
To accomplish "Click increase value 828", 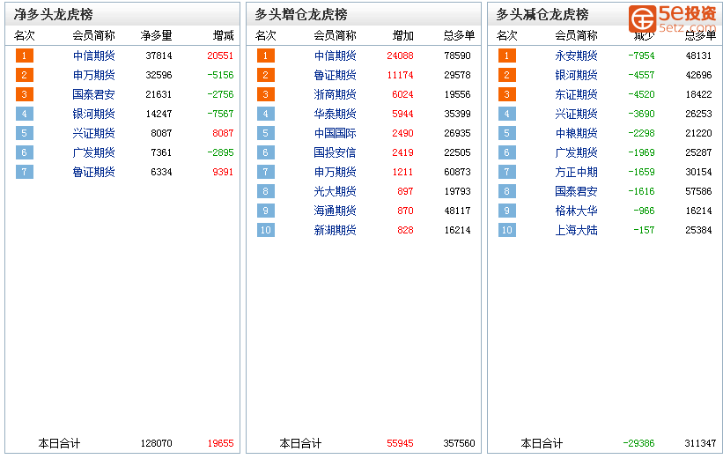I will pyautogui.click(x=405, y=230).
